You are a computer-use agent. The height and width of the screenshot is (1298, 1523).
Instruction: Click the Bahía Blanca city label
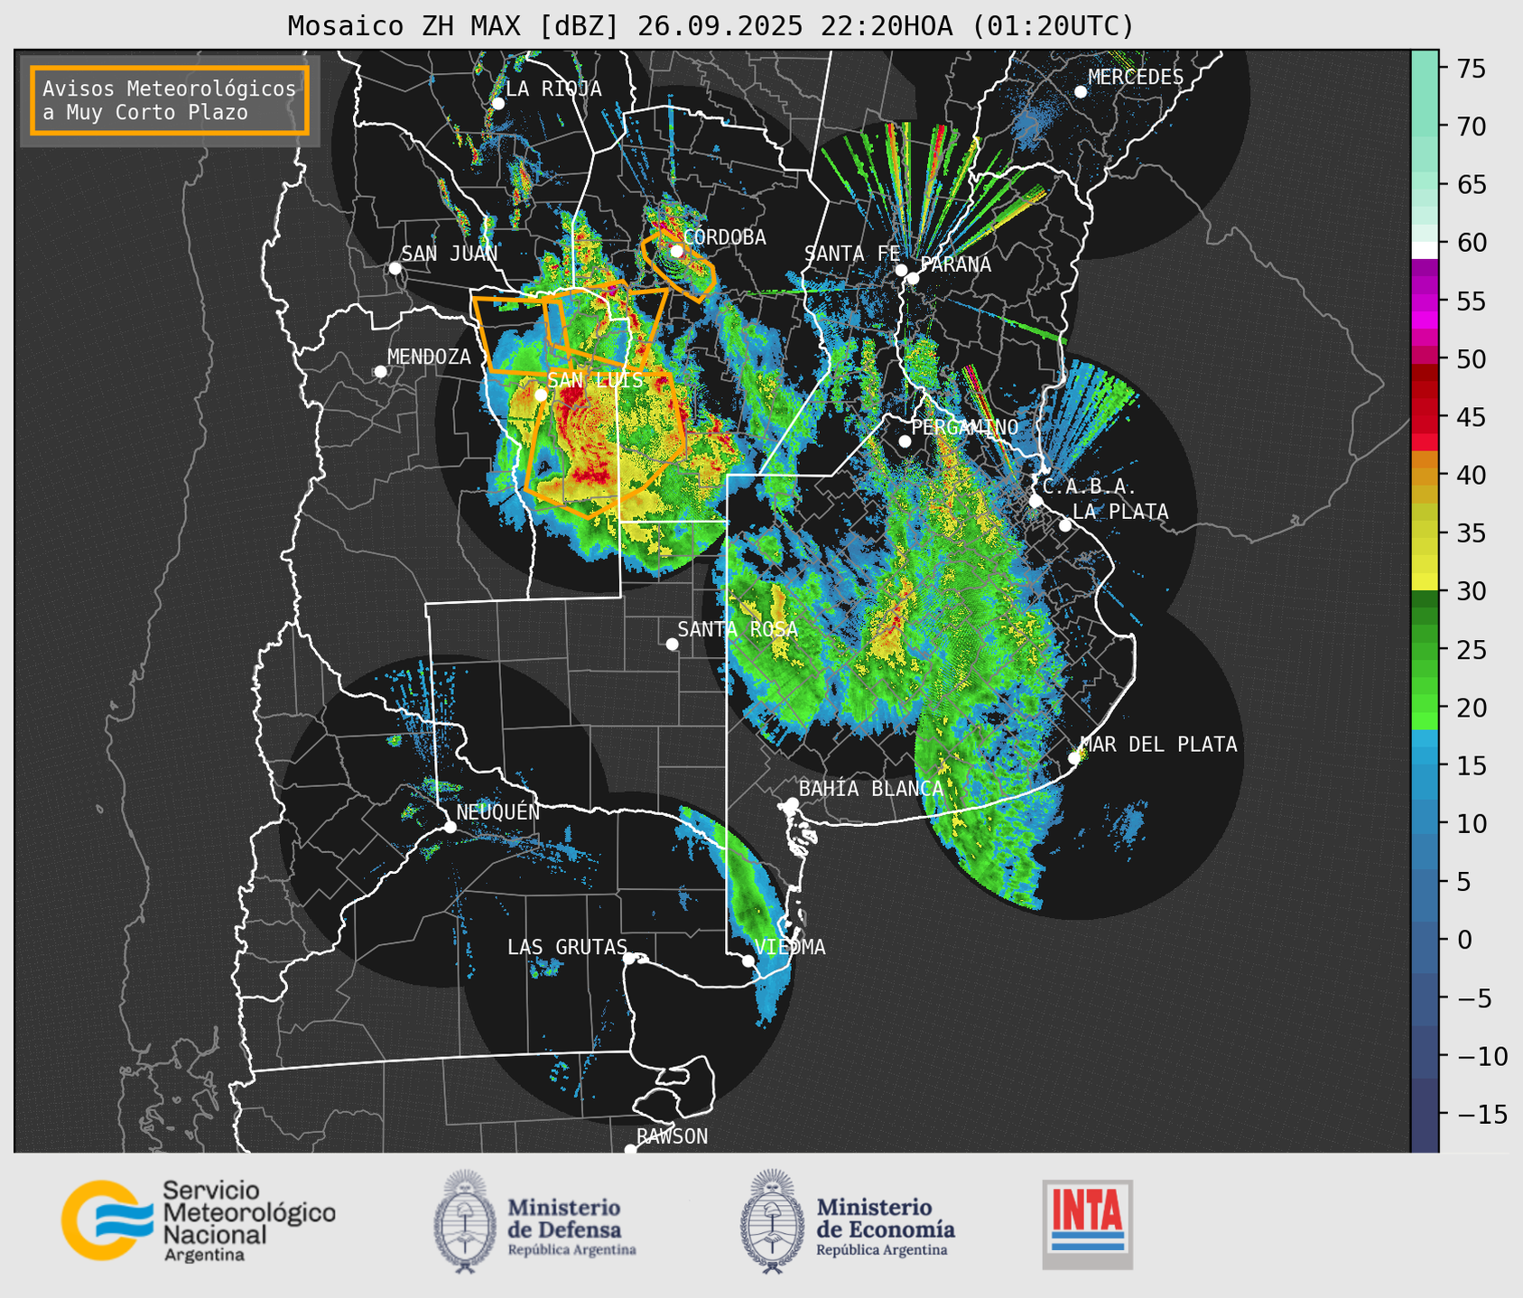click(x=870, y=789)
